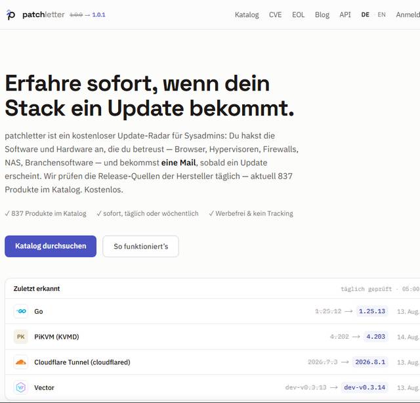
Task: Visit the Blog section
Action: point(322,14)
